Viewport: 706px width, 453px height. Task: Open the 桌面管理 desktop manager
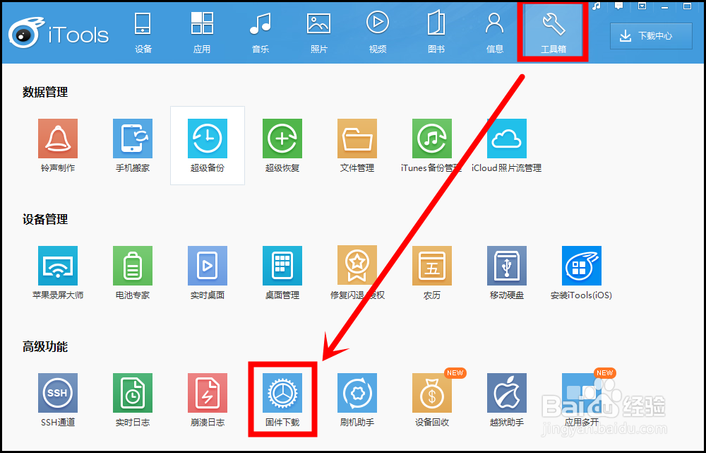[x=282, y=266]
